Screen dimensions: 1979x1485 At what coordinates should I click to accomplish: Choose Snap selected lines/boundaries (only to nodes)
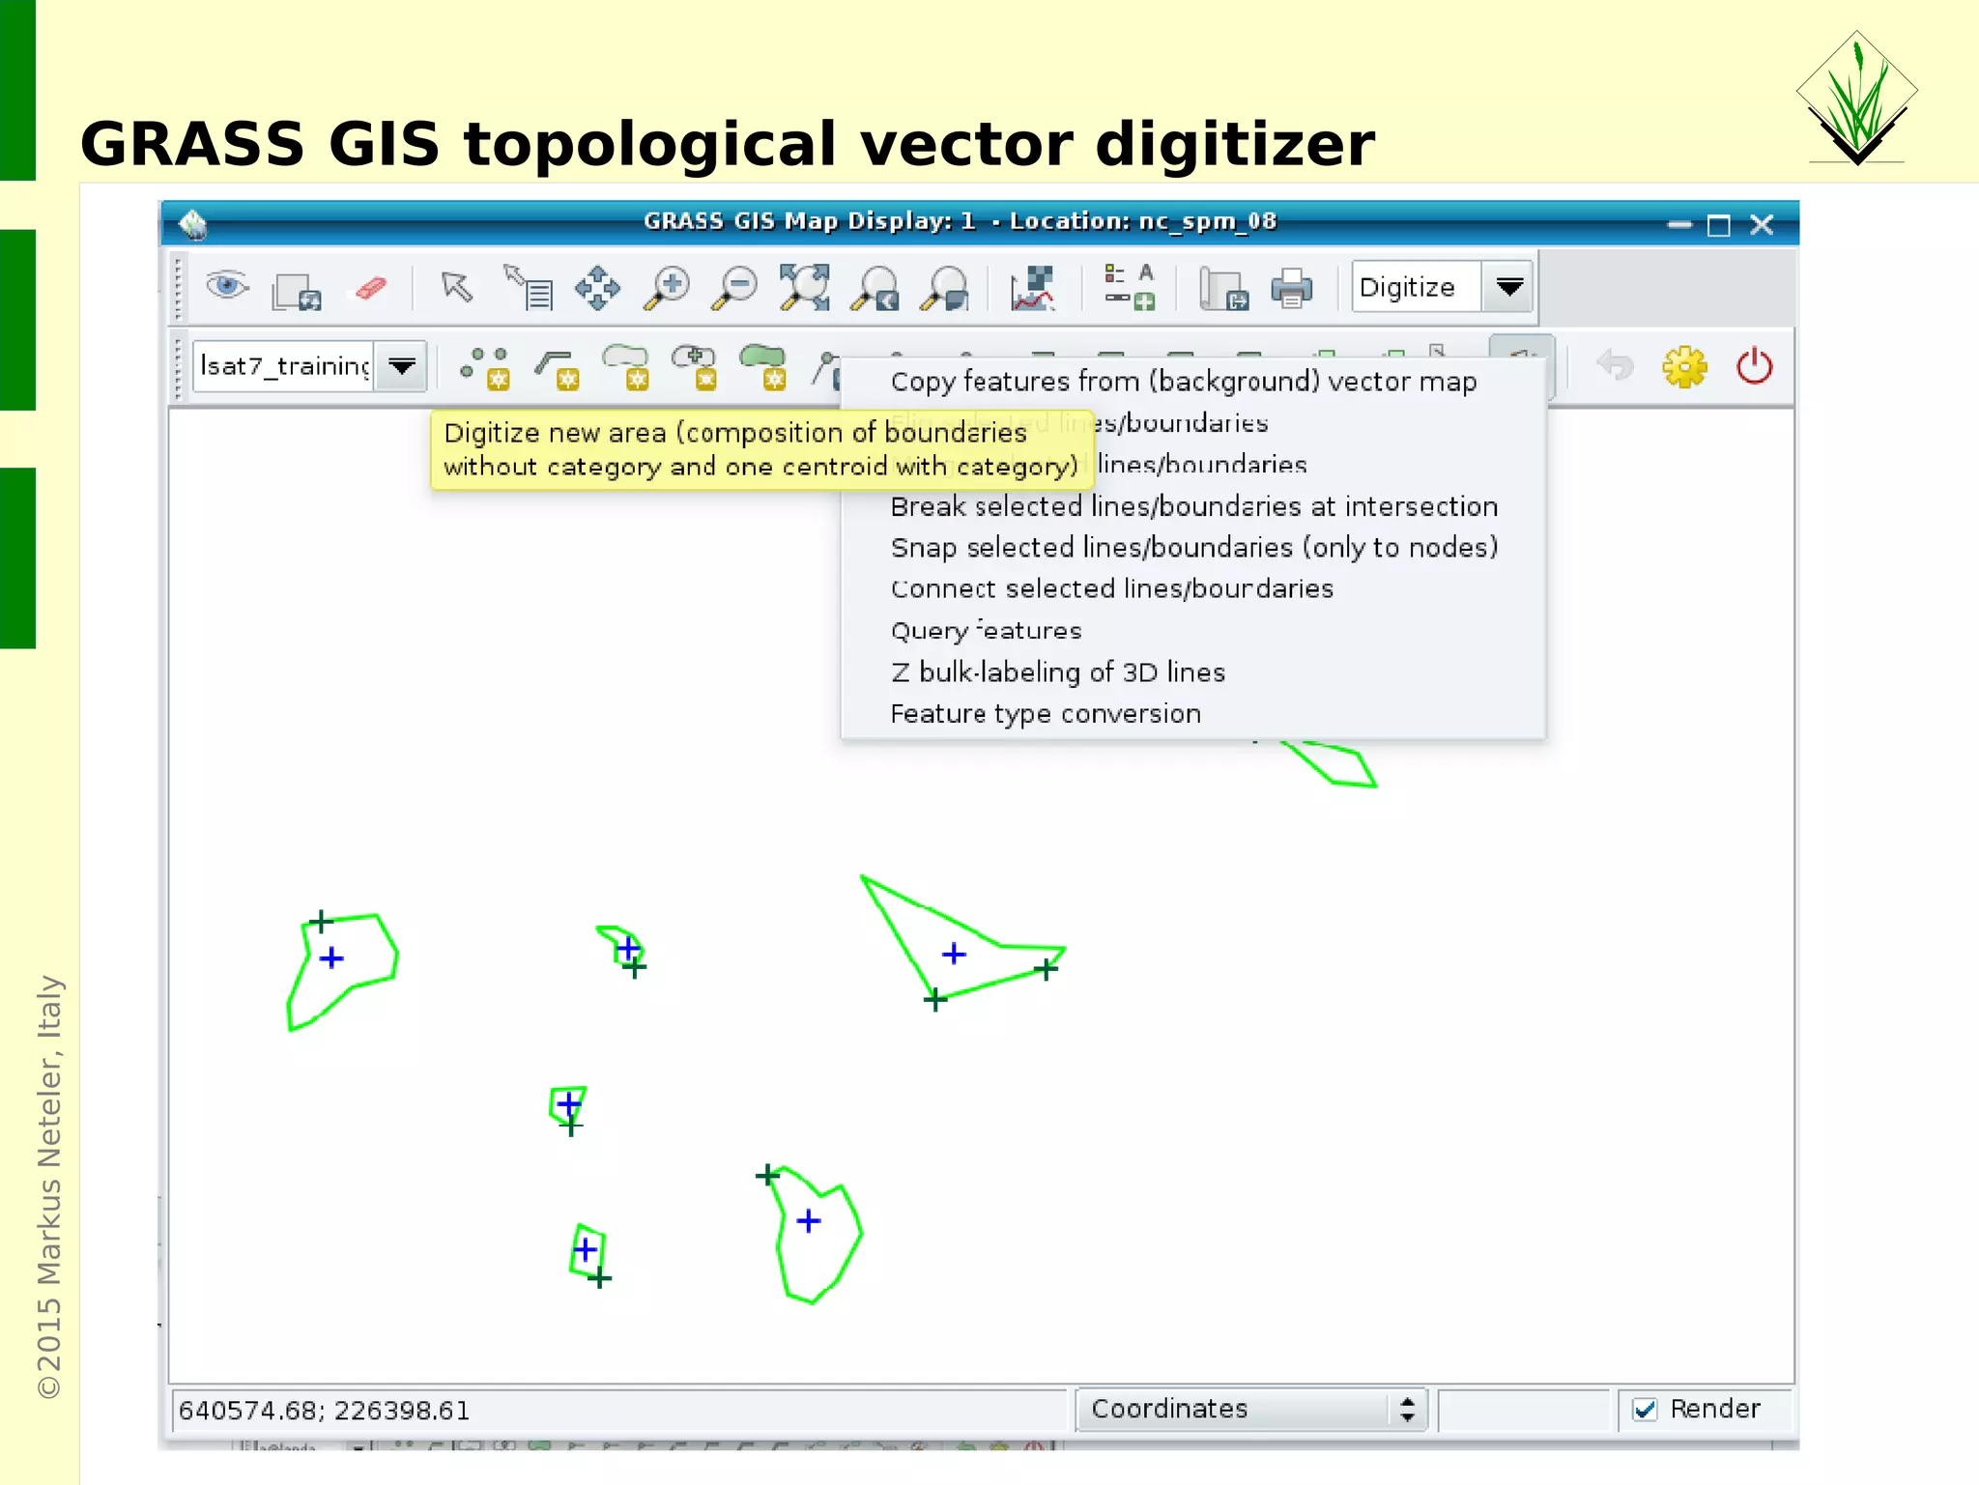(1193, 548)
